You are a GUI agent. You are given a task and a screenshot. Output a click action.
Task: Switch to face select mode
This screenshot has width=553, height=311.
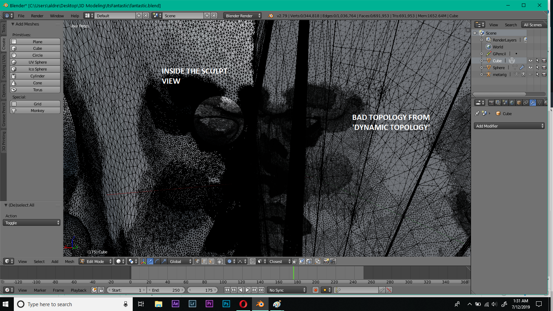211,262
